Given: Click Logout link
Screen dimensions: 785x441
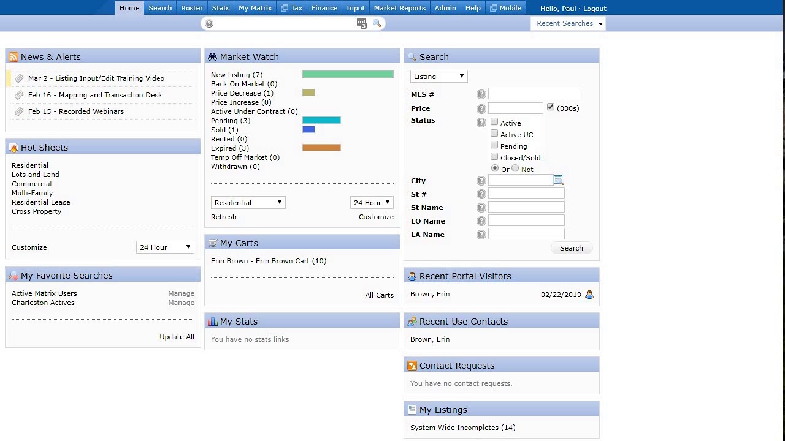Looking at the screenshot, I should click(595, 9).
